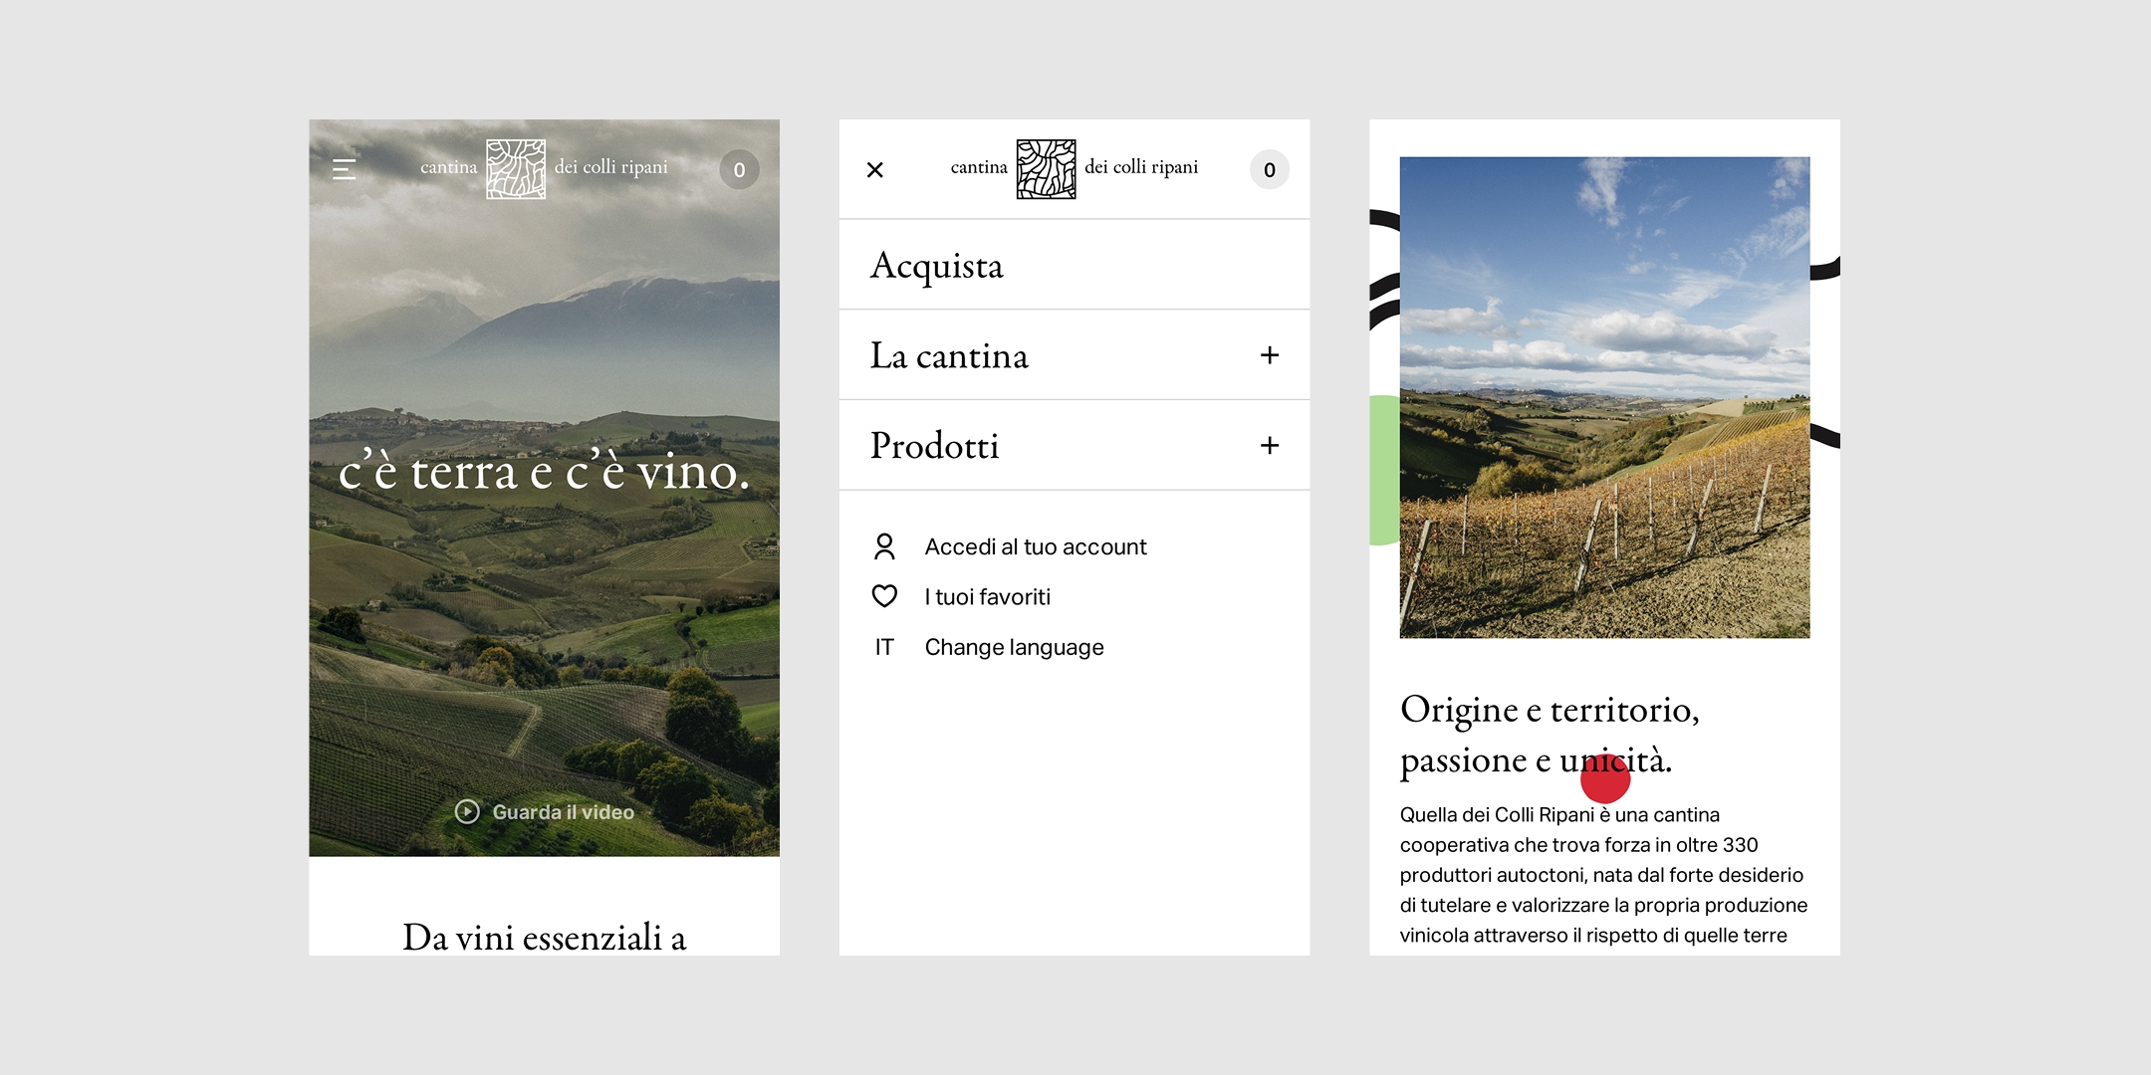Click the user account person icon
2151x1075 pixels.
884,546
